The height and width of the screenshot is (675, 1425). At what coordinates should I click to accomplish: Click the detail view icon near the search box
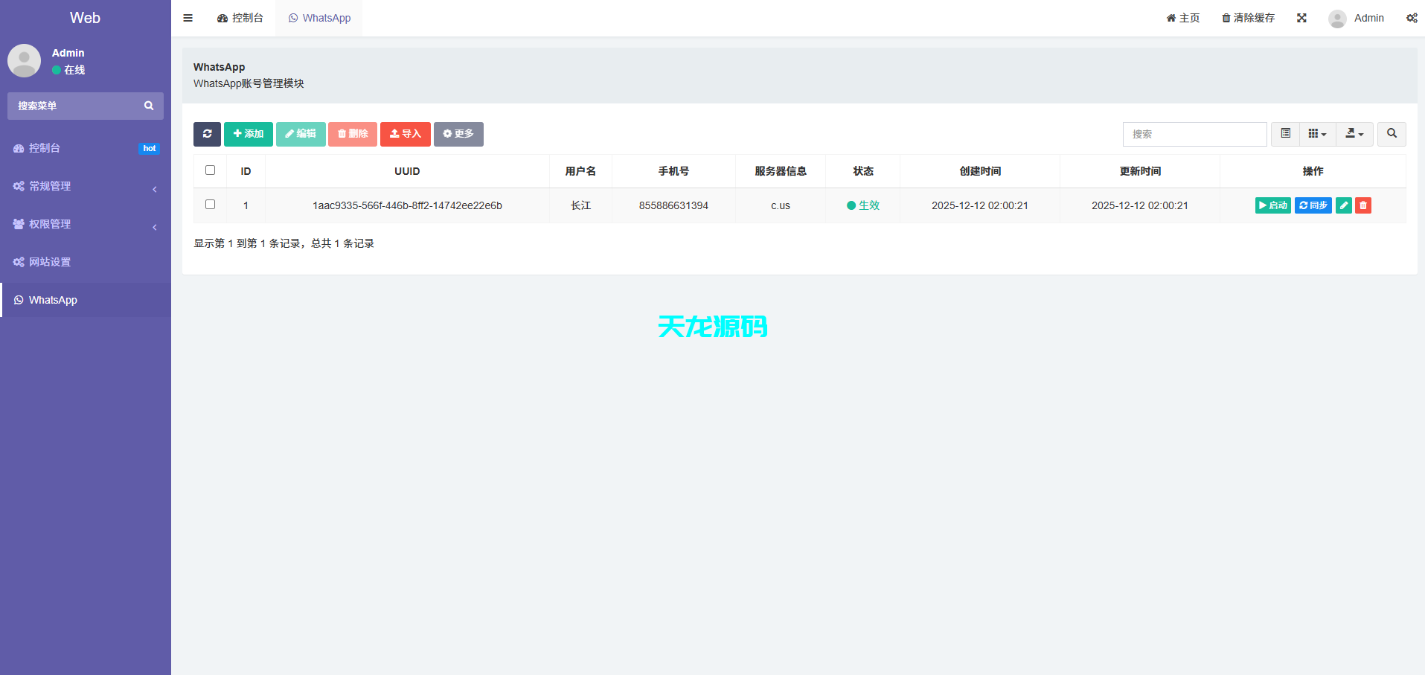(1285, 134)
